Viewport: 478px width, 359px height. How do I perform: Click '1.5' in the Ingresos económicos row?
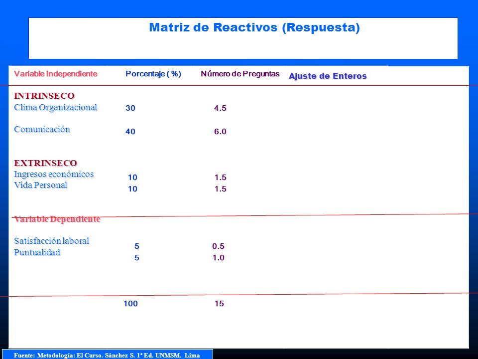point(221,178)
